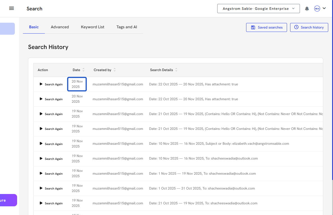Viewport: 333px width, 215px height.
Task: Click the highlighted 20 Nov 2025 date cell
Action: tap(77, 84)
